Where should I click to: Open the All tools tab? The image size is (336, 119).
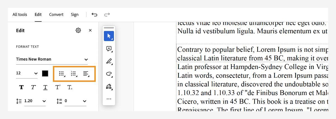coord(20,15)
